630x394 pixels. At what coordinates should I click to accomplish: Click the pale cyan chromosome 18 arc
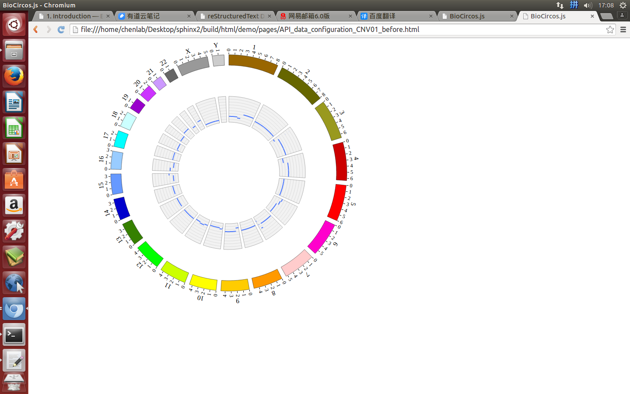(128, 121)
